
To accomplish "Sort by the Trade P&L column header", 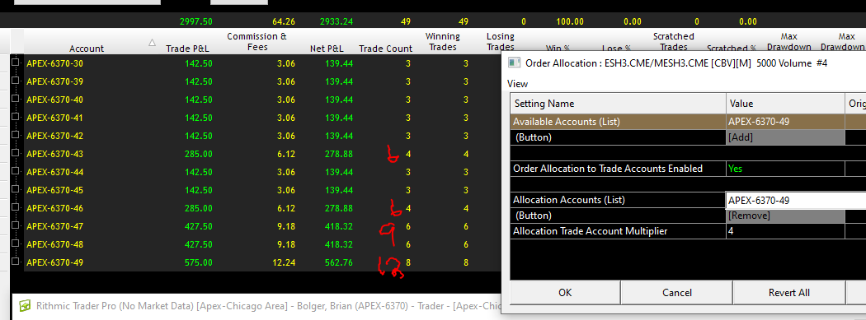I will (188, 49).
